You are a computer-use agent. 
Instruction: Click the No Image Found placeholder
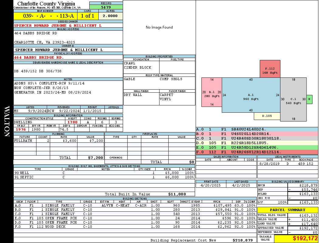coord(159,27)
